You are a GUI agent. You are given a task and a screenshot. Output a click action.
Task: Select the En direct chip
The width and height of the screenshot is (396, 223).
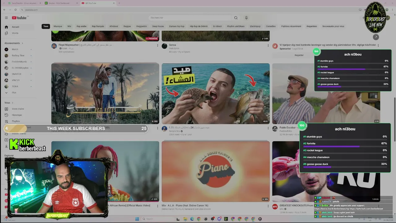pyautogui.click(x=217, y=26)
